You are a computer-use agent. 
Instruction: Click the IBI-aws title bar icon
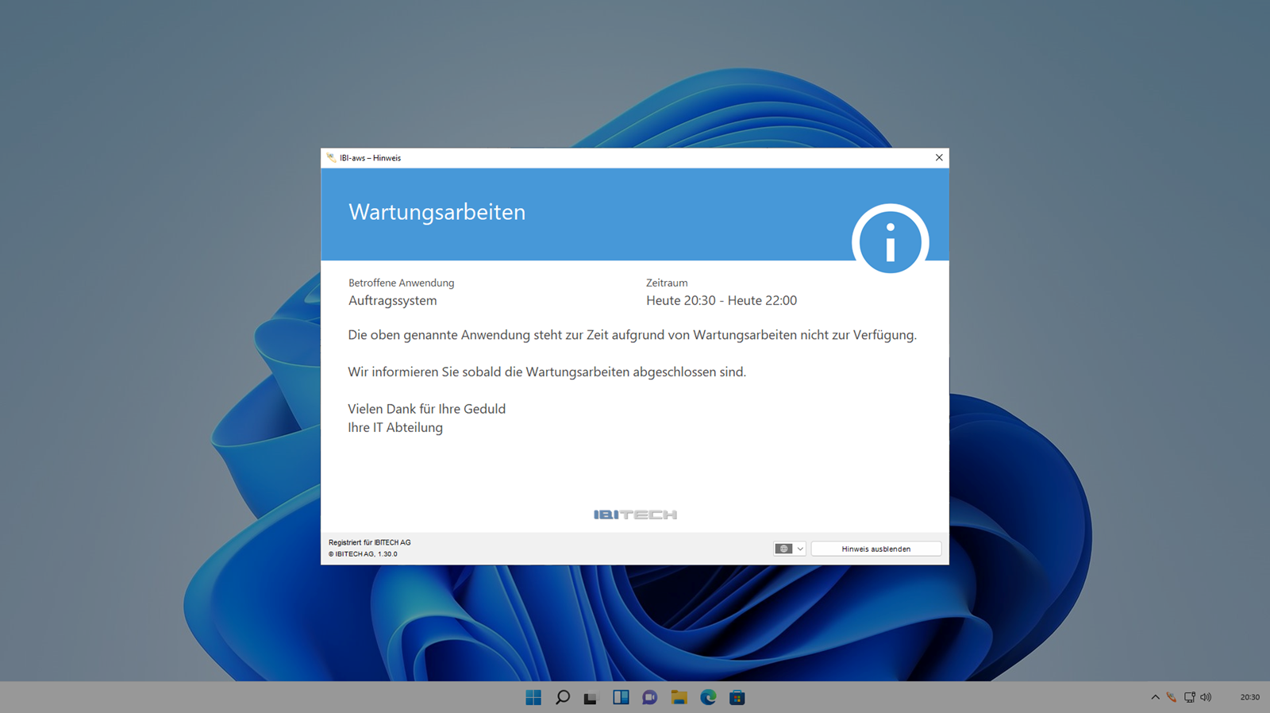(x=331, y=158)
